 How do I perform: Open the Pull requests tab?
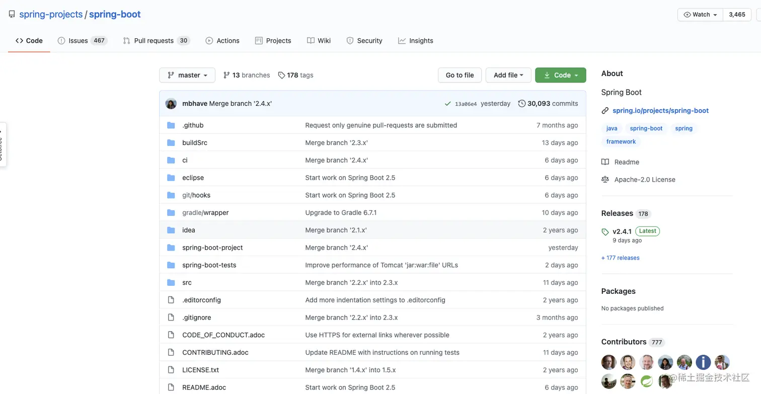[157, 41]
